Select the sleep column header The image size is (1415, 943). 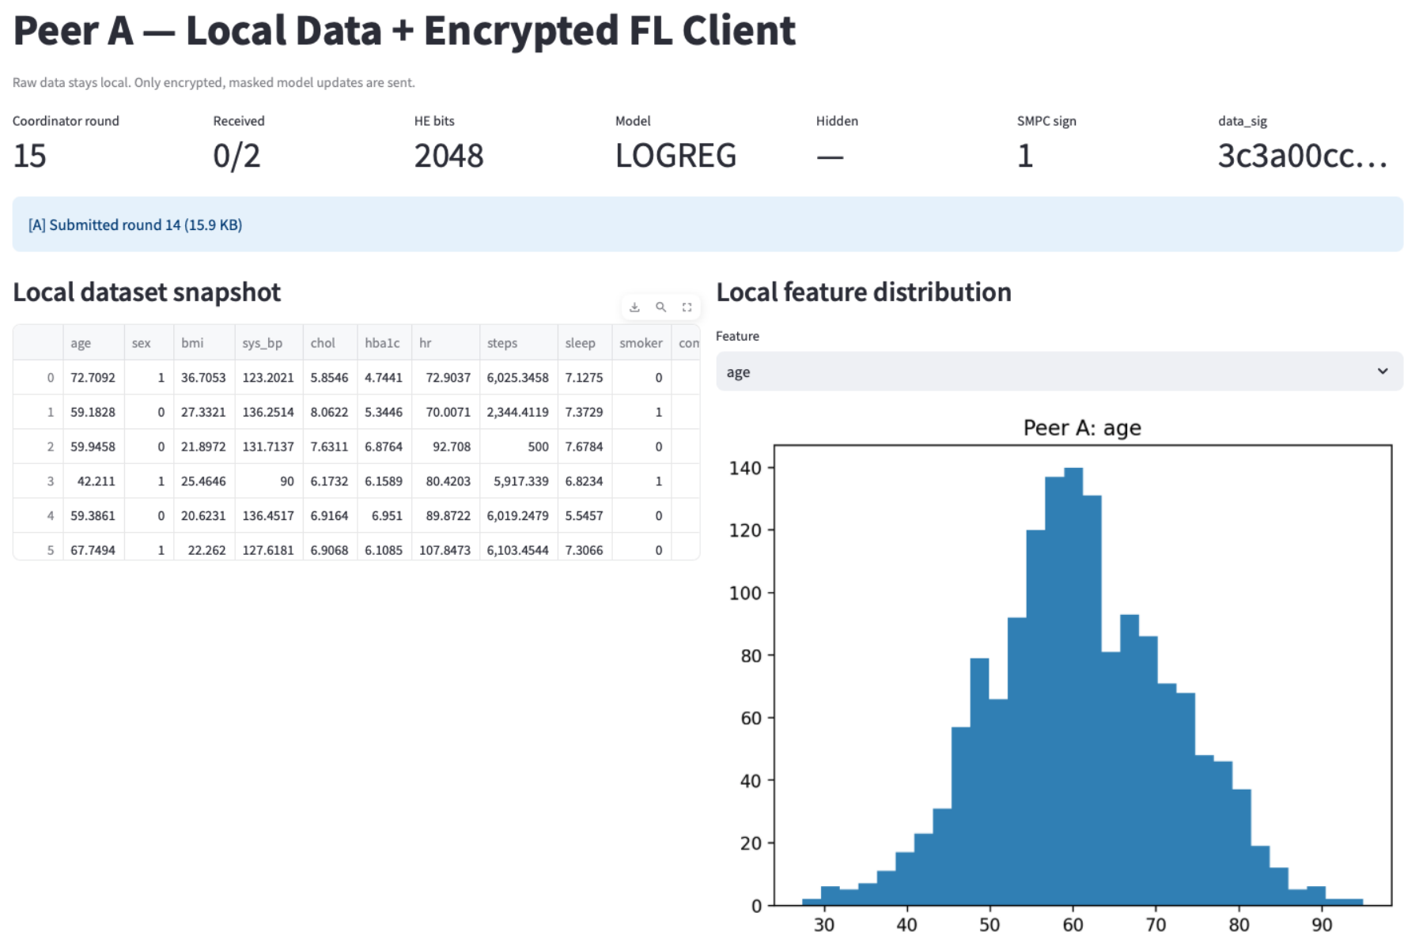582,342
